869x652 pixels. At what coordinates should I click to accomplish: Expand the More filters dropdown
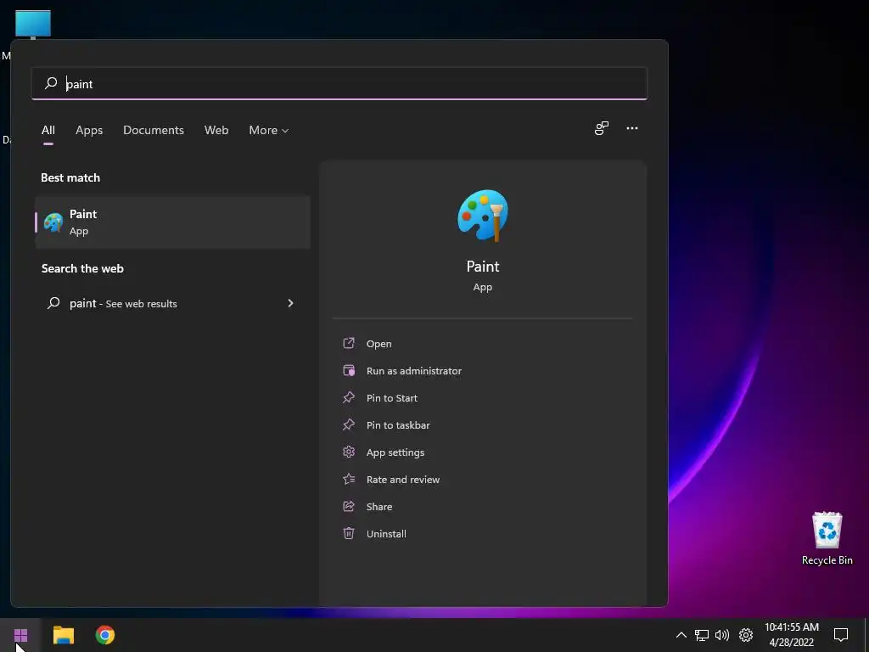(269, 130)
